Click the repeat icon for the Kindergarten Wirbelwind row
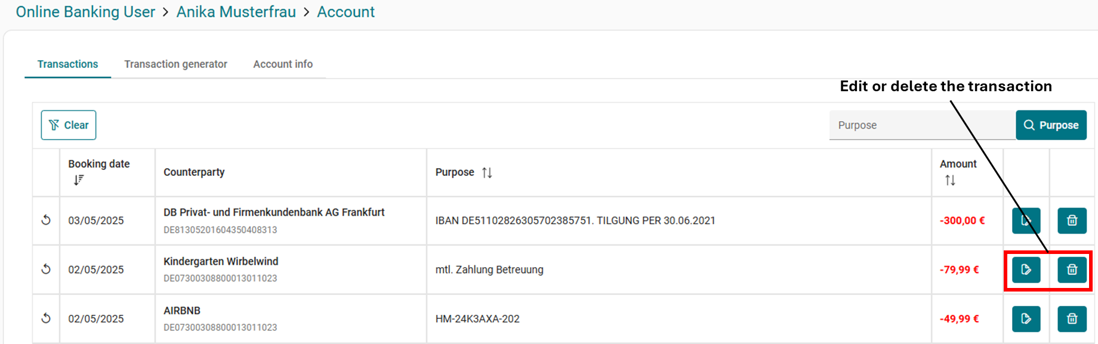 (x=46, y=269)
